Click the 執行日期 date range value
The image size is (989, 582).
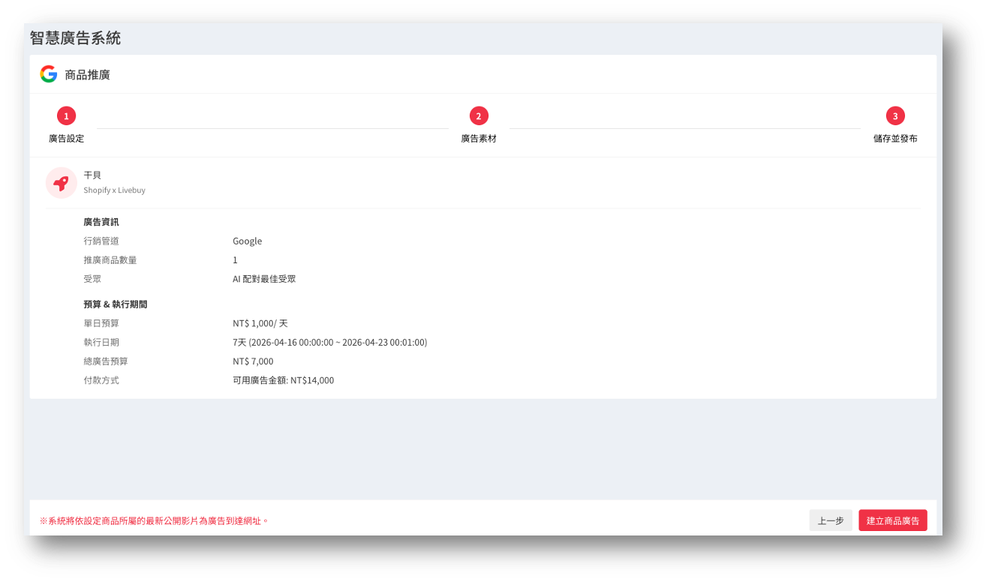329,343
